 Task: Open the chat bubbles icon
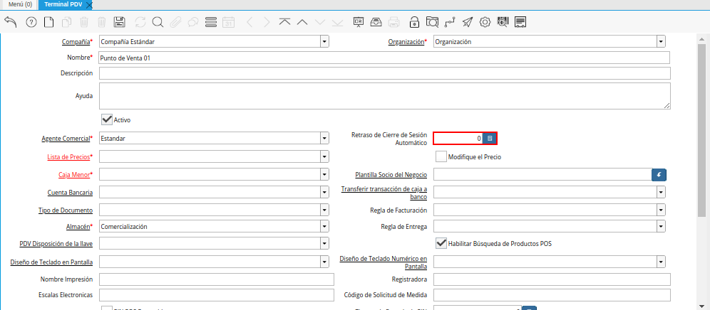click(193, 22)
